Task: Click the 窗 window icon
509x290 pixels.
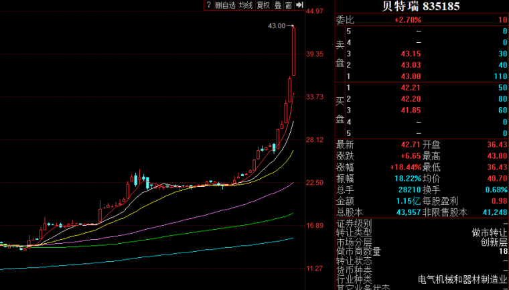Action: pyautogui.click(x=288, y=5)
